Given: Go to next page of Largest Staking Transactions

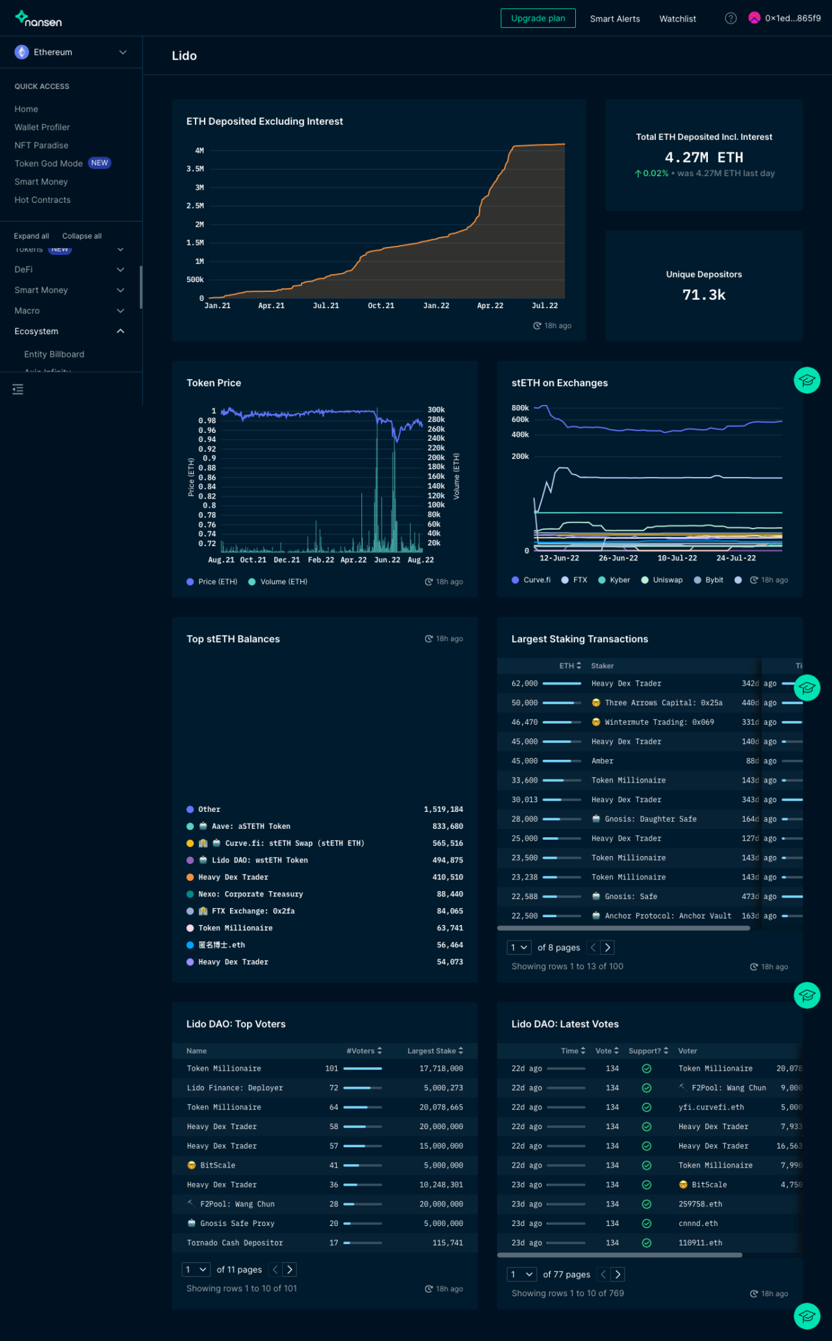Looking at the screenshot, I should (x=608, y=948).
